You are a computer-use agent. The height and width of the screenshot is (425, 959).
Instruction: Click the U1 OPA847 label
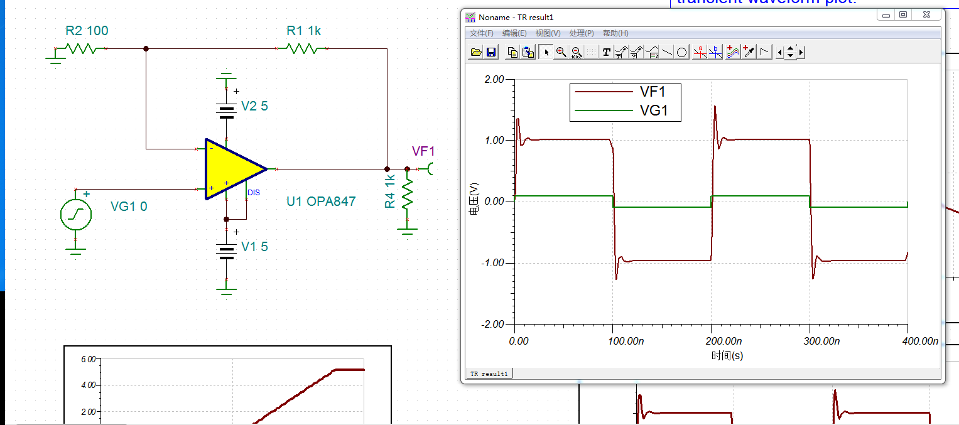point(321,202)
